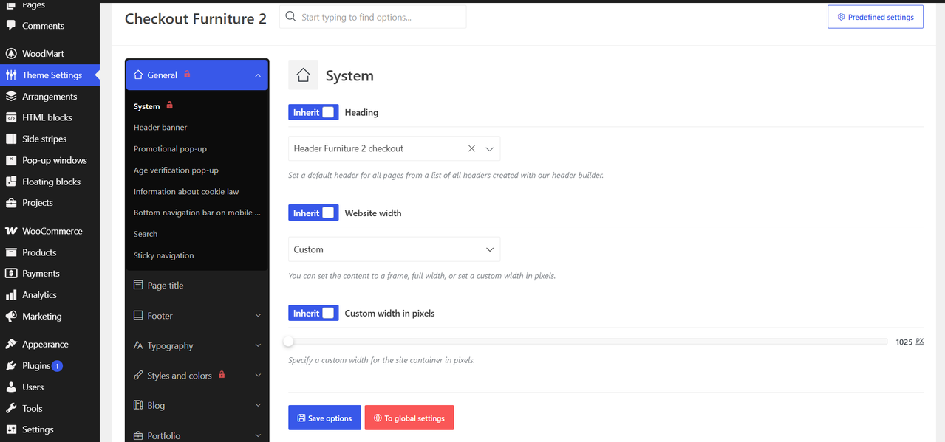Screen dimensions: 945x442
Task: Click the Payments dollar icon
Action: click(11, 274)
